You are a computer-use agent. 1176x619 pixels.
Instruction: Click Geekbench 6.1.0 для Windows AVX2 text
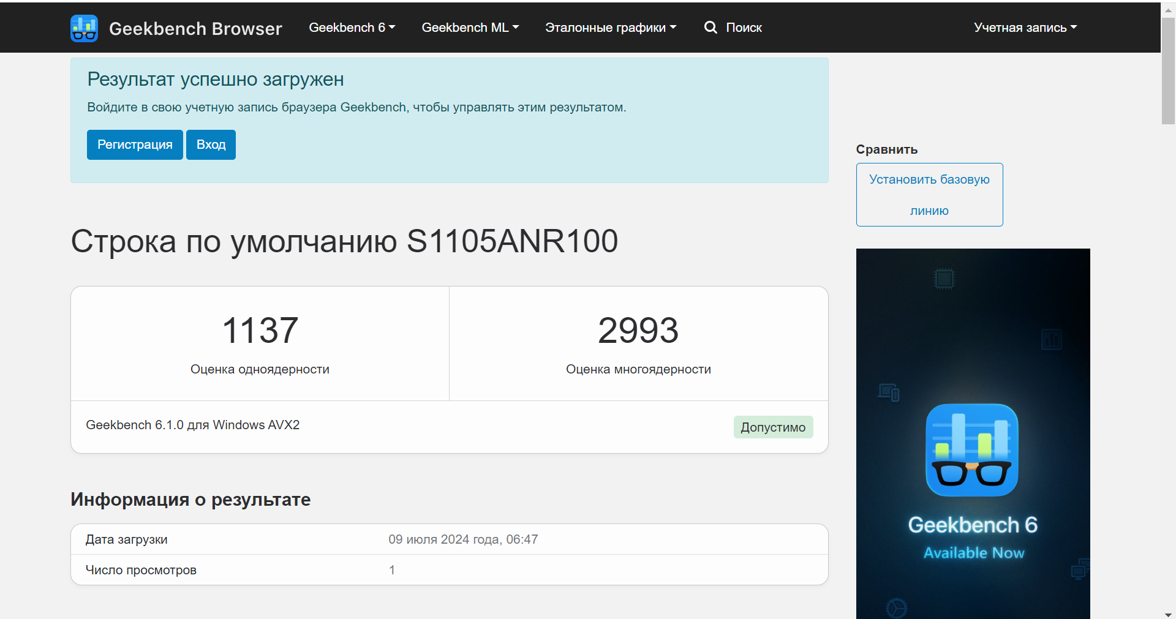193,425
